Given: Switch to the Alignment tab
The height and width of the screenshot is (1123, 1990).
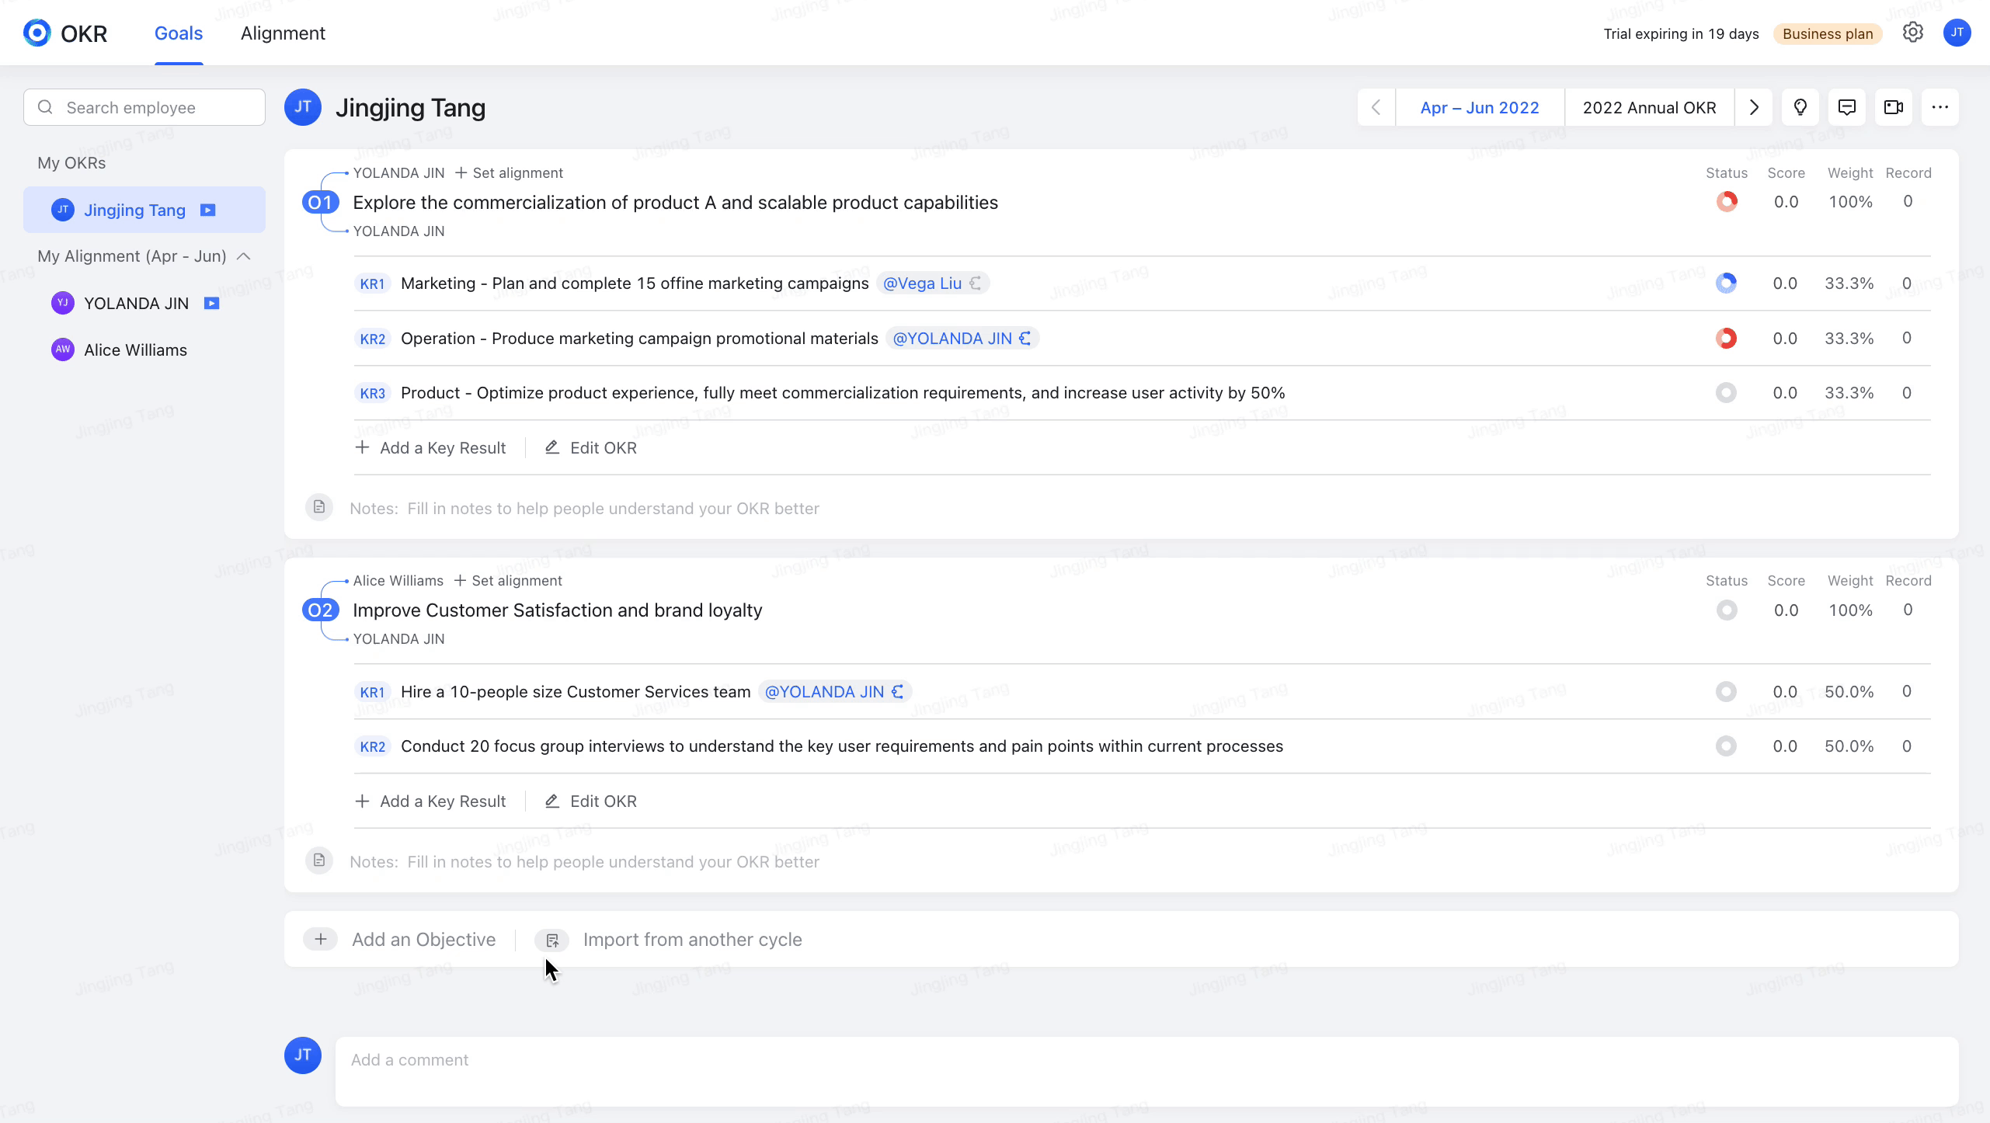Looking at the screenshot, I should tap(283, 33).
